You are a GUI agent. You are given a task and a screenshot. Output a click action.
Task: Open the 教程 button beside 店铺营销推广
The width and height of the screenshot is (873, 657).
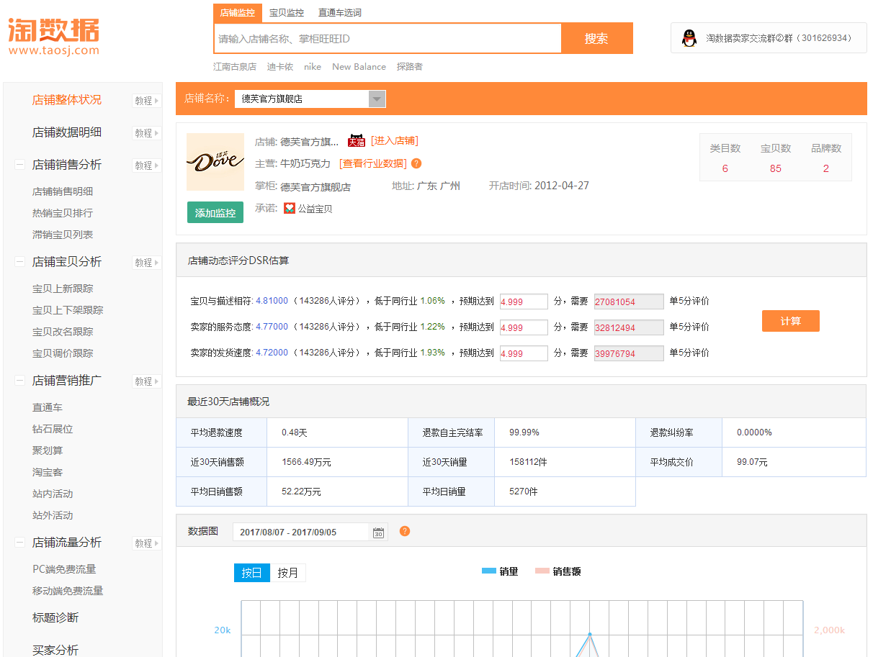tap(147, 381)
